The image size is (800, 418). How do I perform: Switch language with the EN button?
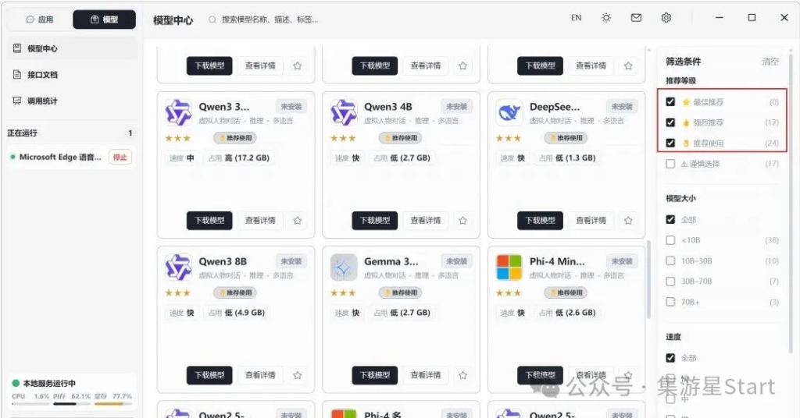576,18
